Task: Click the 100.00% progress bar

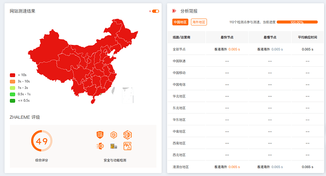Action: 297,22
